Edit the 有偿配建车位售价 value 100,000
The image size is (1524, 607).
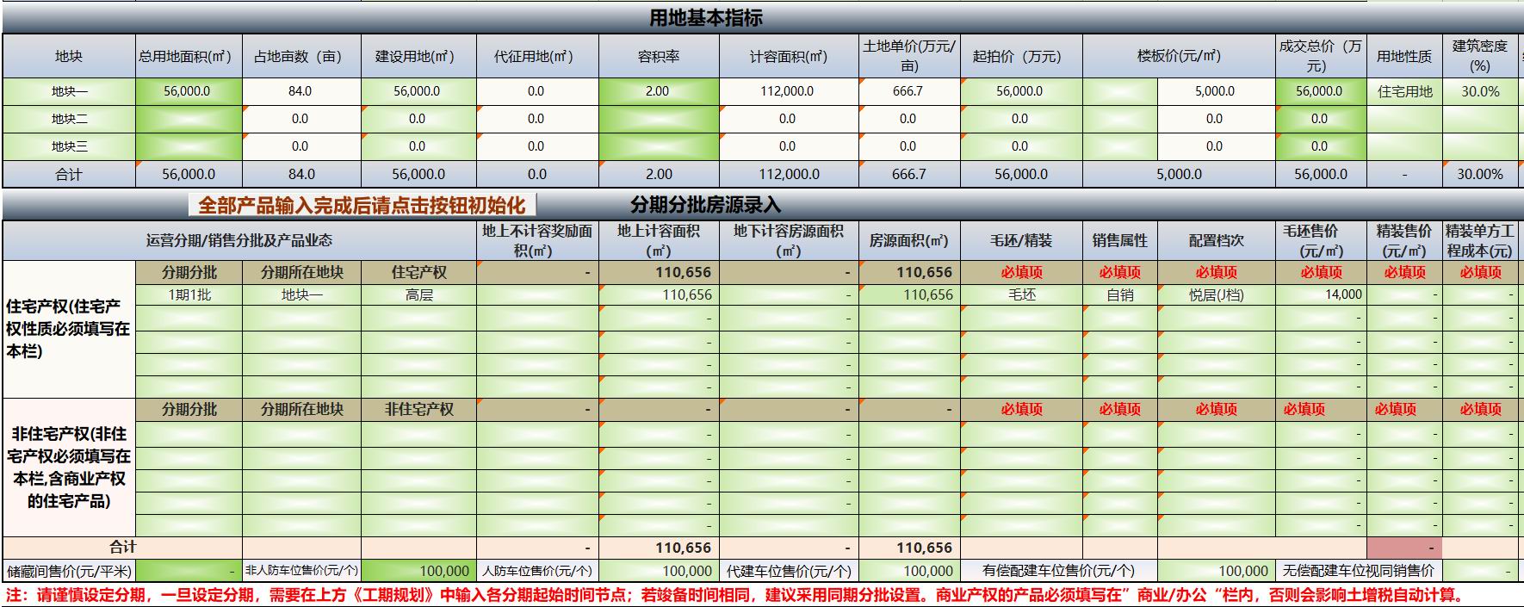(x=1216, y=571)
